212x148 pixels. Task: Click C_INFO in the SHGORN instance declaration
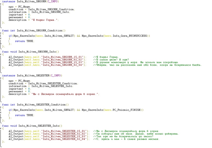click(53, 2)
